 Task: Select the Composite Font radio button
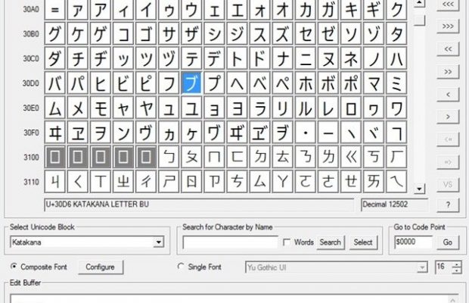point(15,267)
